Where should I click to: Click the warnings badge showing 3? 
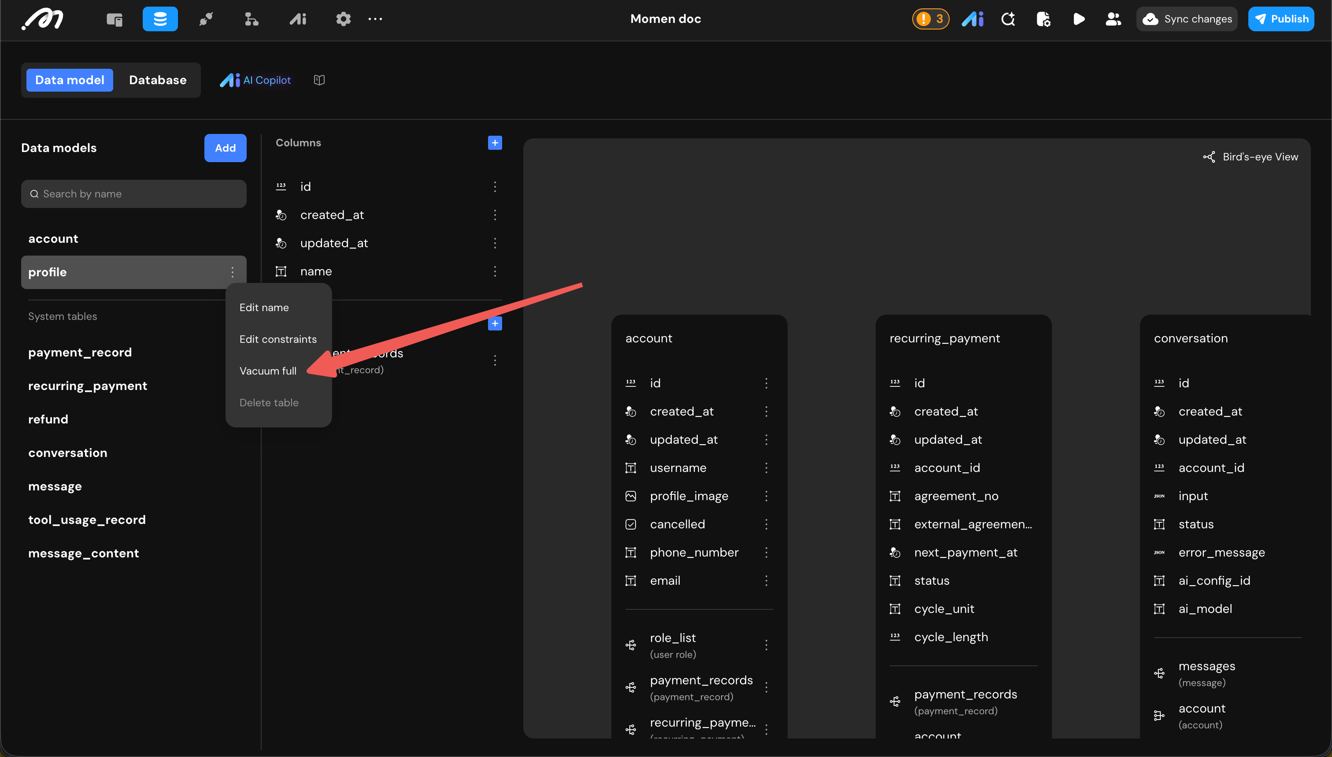click(930, 19)
